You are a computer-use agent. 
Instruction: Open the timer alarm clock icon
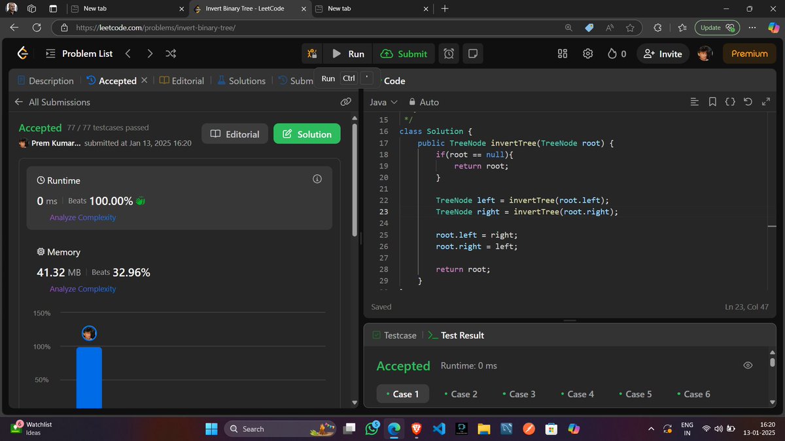coord(449,54)
